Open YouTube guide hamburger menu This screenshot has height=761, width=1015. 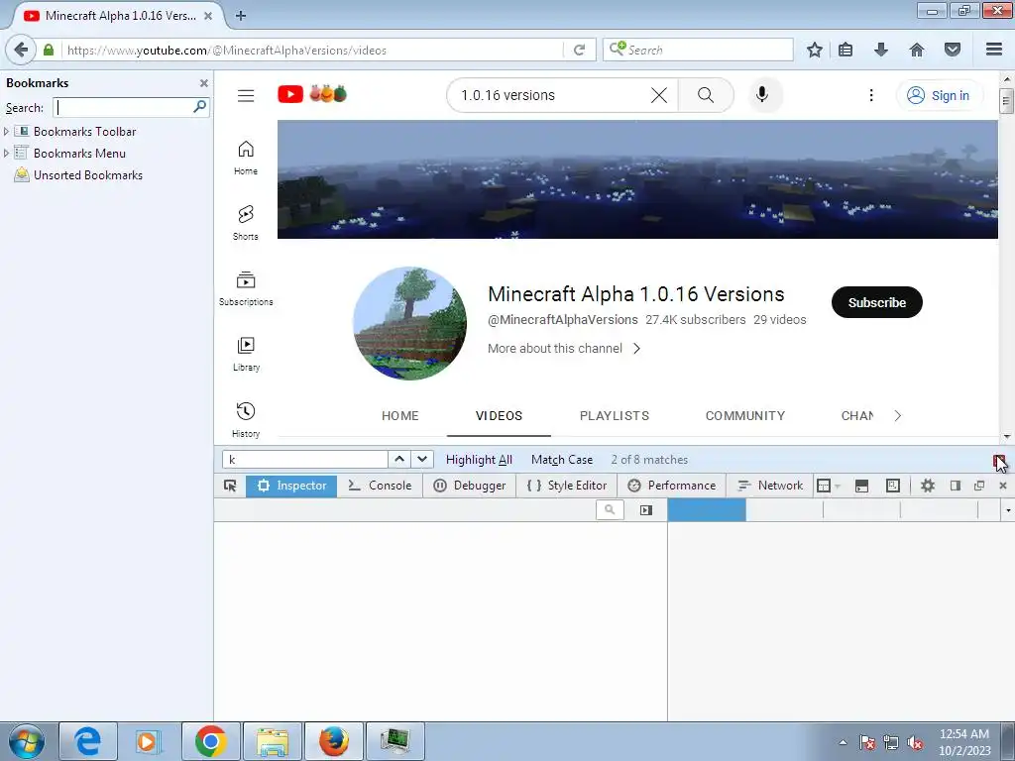tap(246, 96)
